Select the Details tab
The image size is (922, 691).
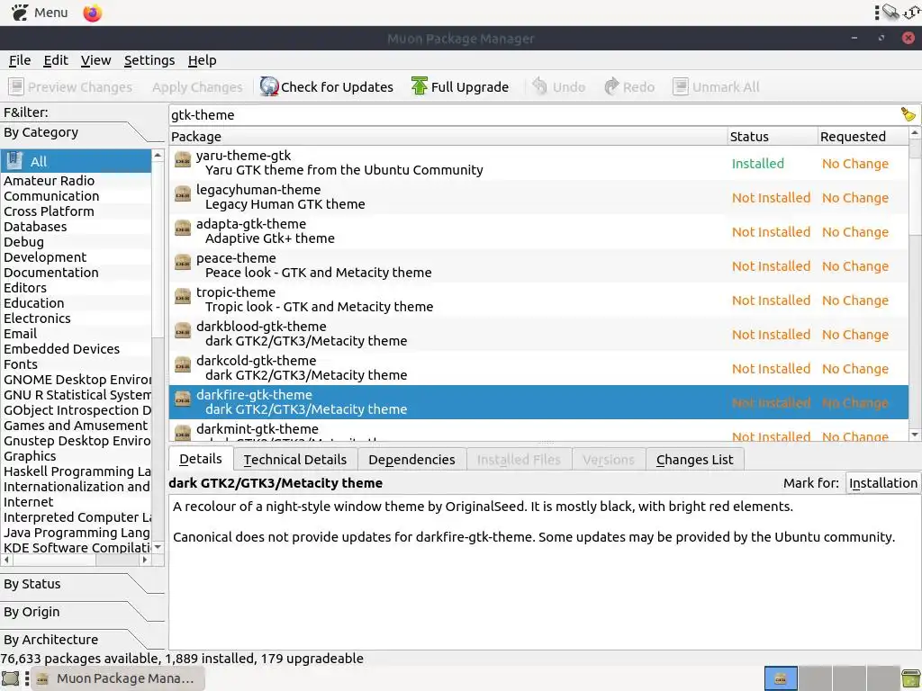click(201, 459)
